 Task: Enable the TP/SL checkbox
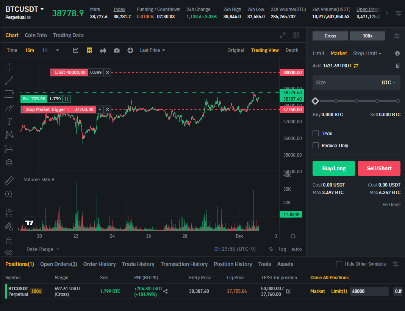(316, 133)
